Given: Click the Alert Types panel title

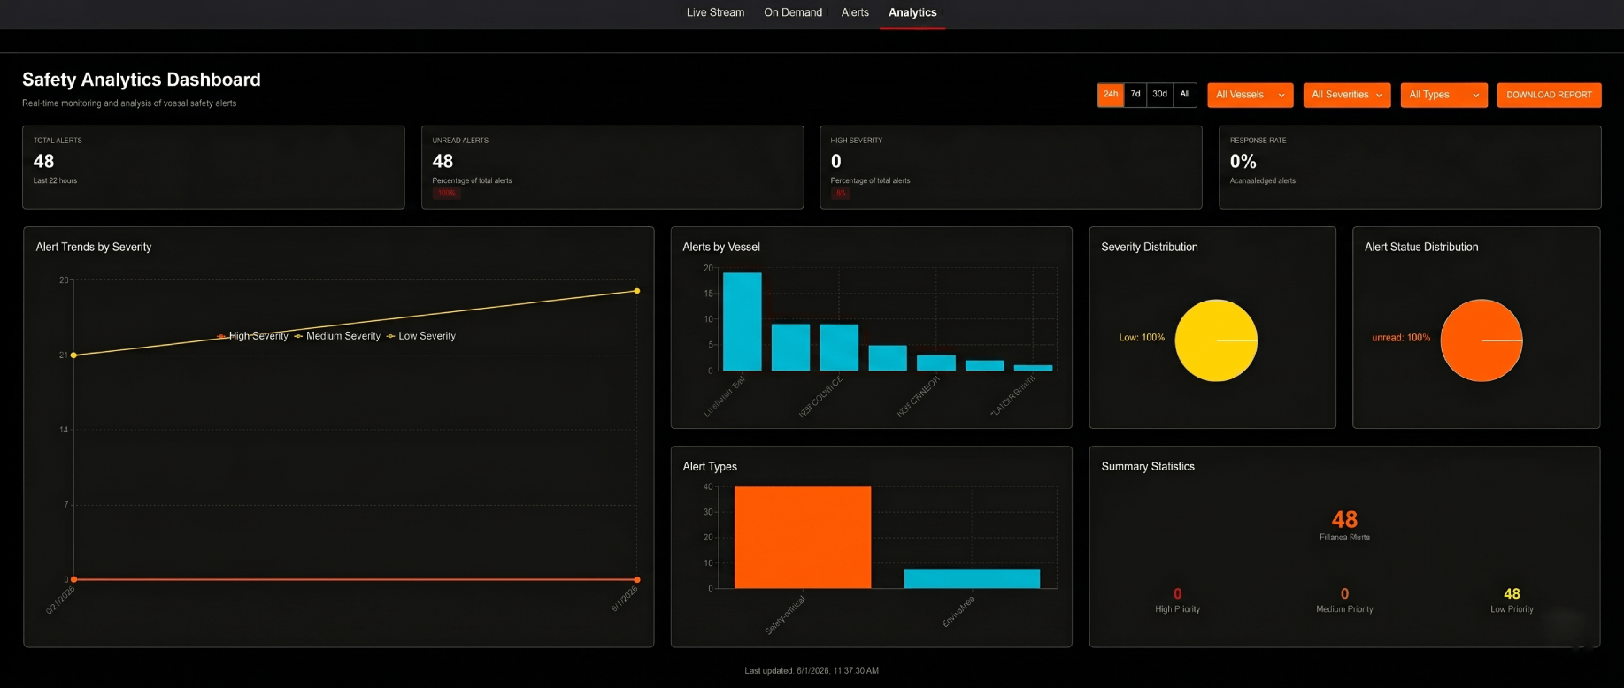Looking at the screenshot, I should (x=710, y=467).
